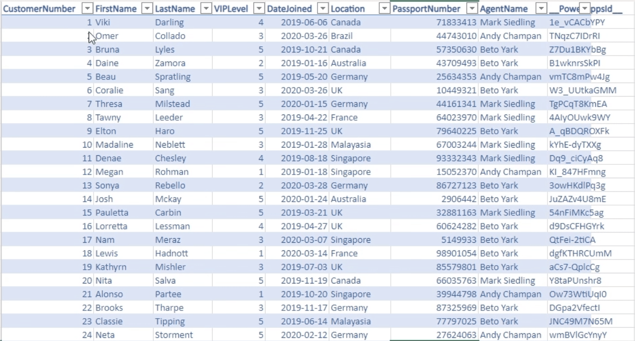
Task: Select the date cell 2020-01-15
Action: [x=297, y=104]
